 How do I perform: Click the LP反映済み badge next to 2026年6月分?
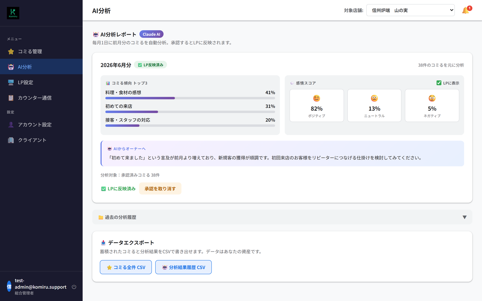[x=150, y=65]
